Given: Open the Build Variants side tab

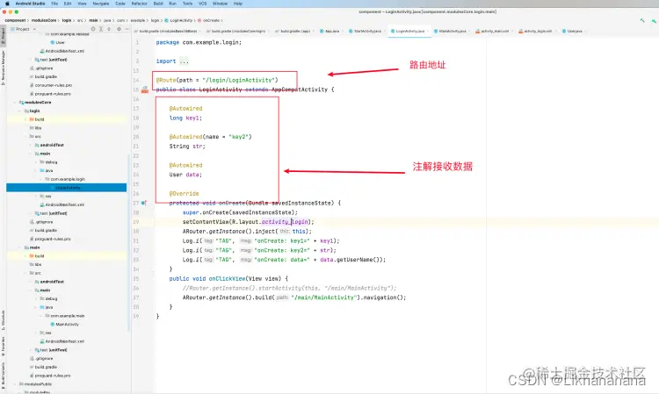Looking at the screenshot, I should click(x=3, y=374).
